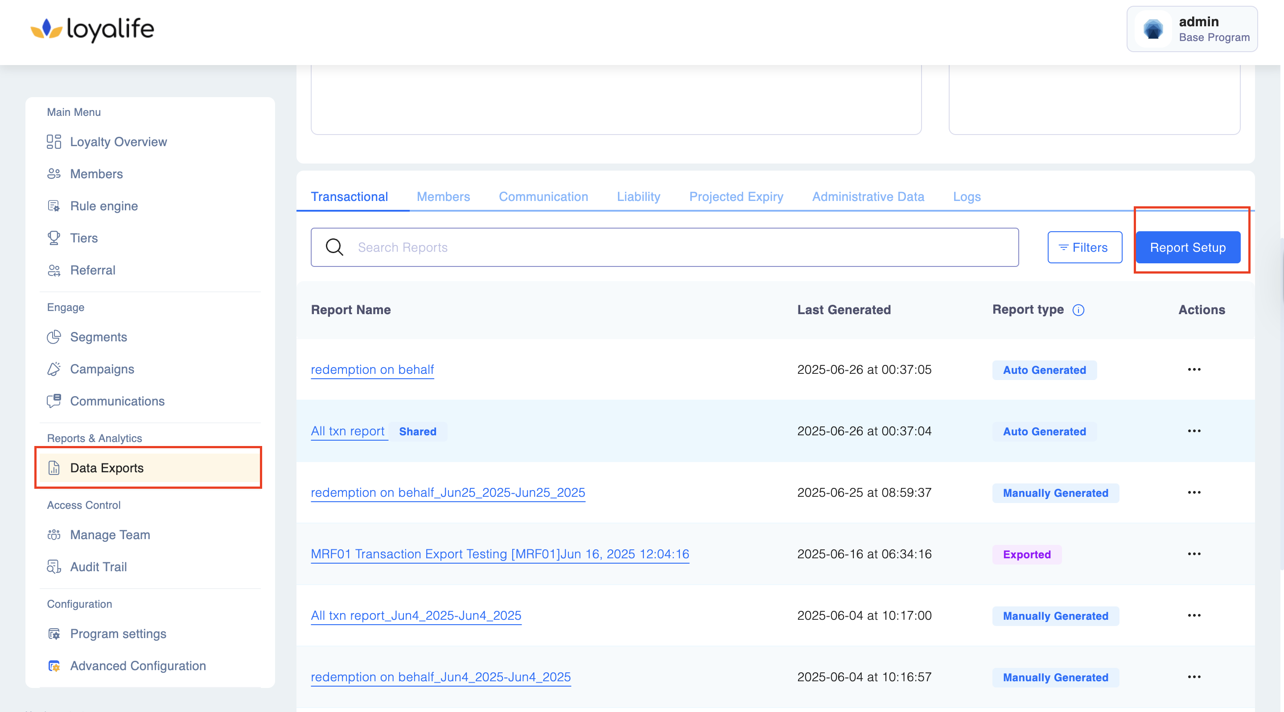Screen dimensions: 1284x712
Task: Expand the admin Base Program profile menu
Action: 1192,29
